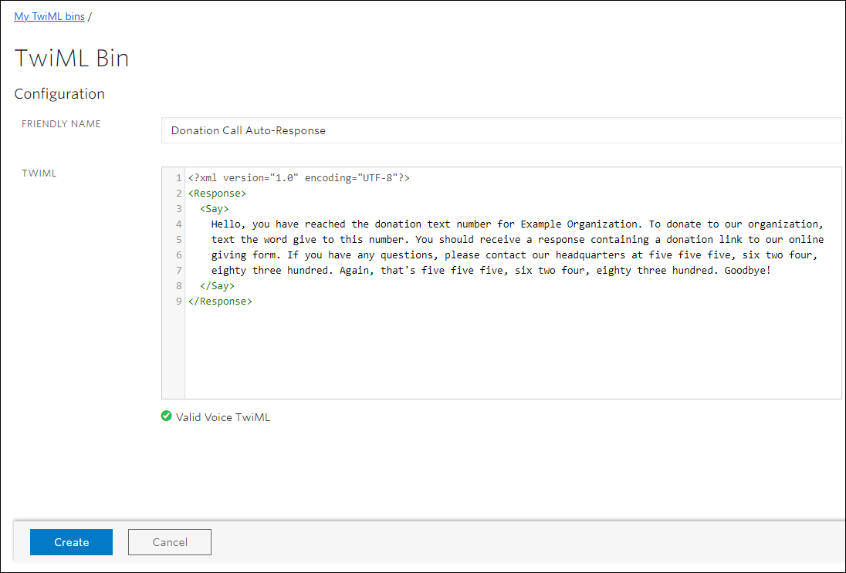Select line number 1 in editor gutter
Viewport: 846px width, 573px height.
click(x=178, y=178)
